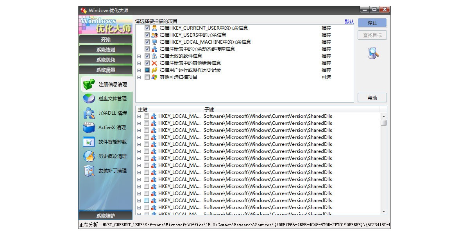Open 注册信息清理 registry cleanup module
469x234 pixels.
pos(106,84)
